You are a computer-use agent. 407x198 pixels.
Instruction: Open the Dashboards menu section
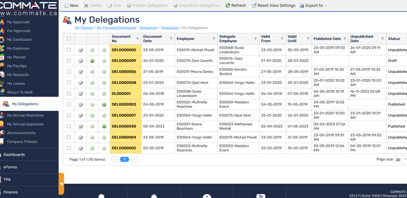point(14,154)
